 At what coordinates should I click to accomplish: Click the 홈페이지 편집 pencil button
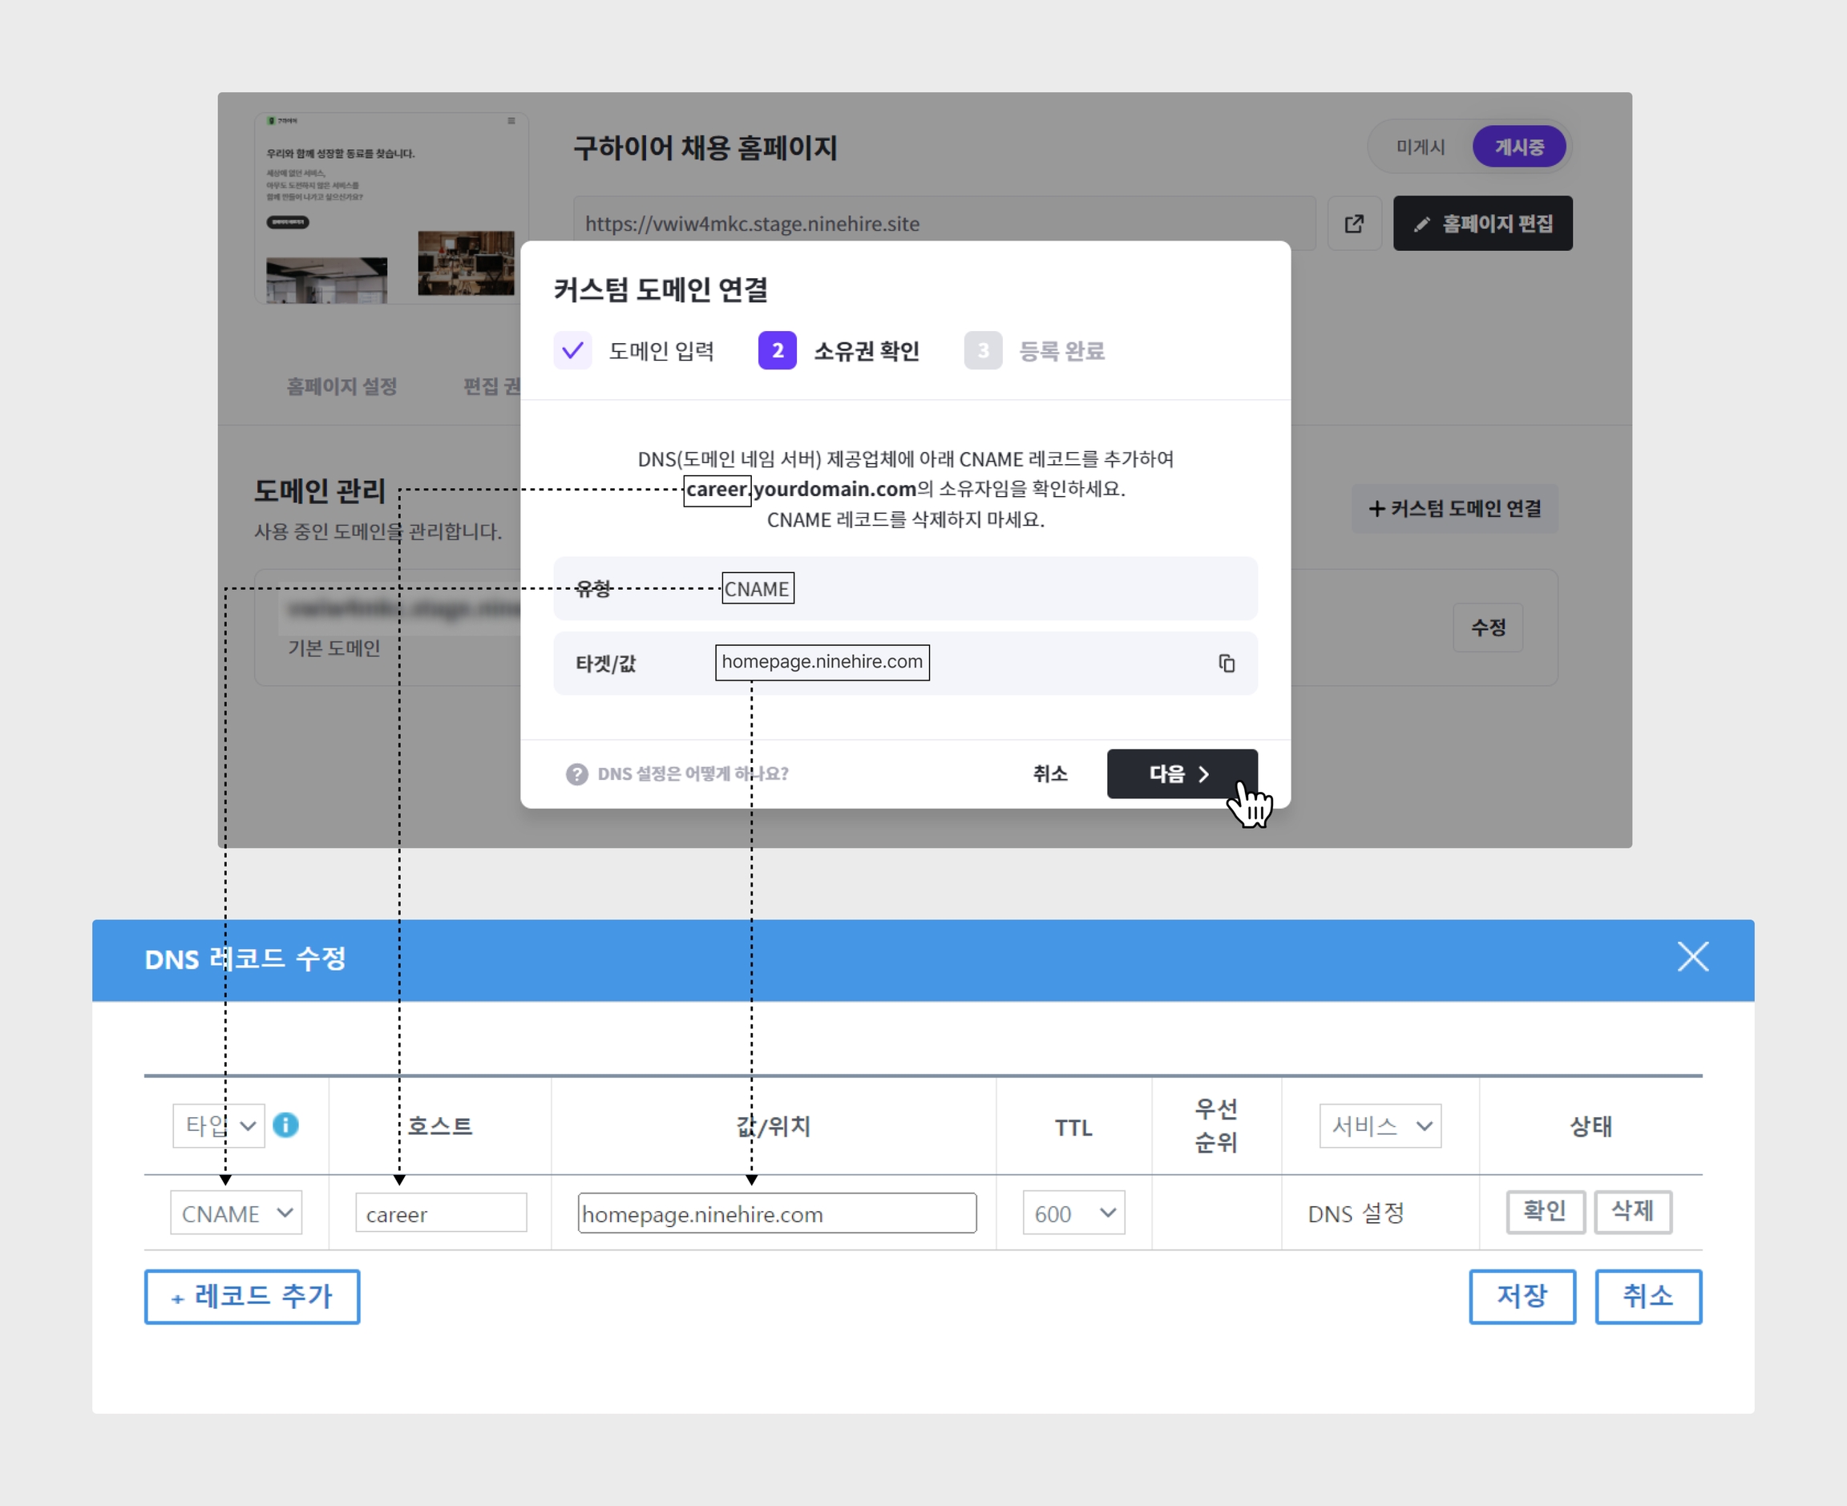tap(1481, 224)
